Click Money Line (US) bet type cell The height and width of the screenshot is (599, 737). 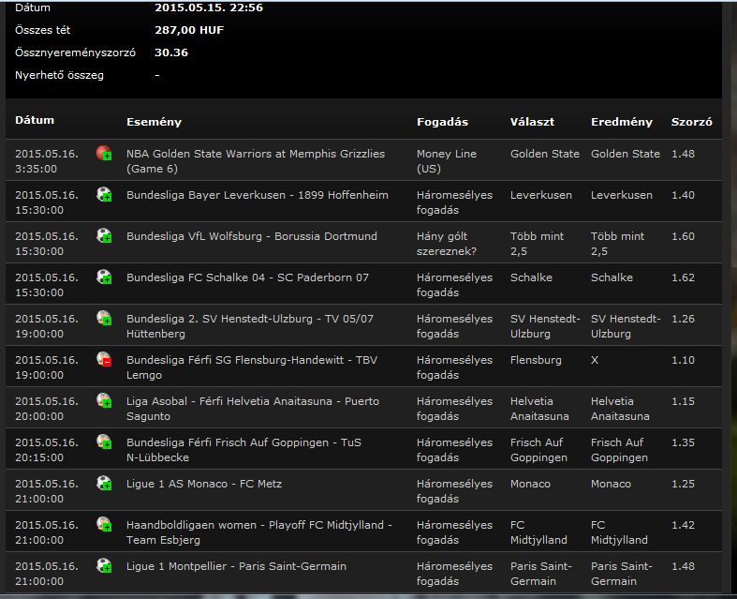tap(447, 161)
